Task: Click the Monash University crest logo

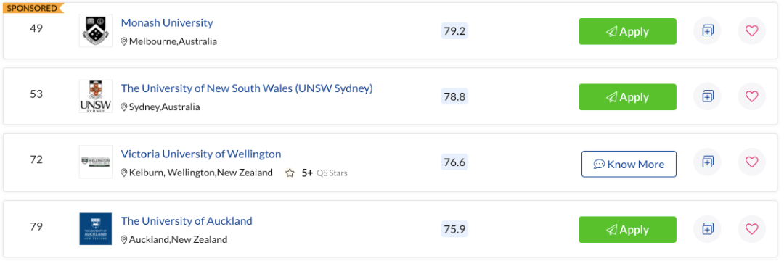Action: tap(96, 31)
